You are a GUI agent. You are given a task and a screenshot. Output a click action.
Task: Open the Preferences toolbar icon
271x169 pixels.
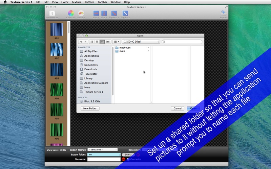(x=52, y=13)
